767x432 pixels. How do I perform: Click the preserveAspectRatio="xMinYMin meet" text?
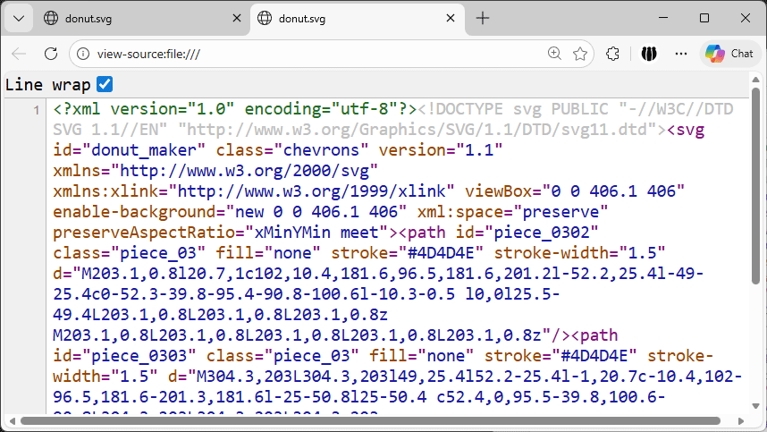coord(220,233)
